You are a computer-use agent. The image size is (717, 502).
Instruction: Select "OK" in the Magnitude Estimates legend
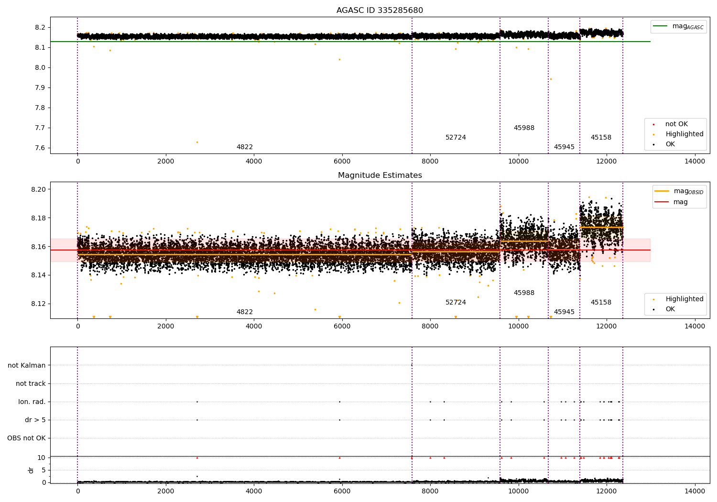tap(670, 309)
